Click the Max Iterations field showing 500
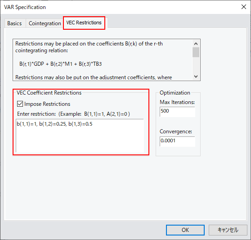251x240 pixels. (177, 112)
